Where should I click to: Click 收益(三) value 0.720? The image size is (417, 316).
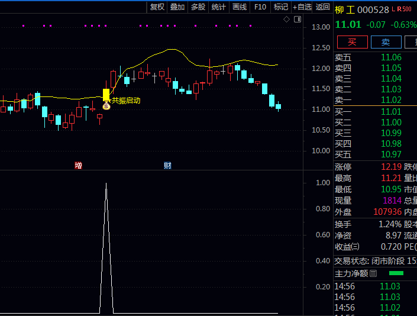pos(391,247)
